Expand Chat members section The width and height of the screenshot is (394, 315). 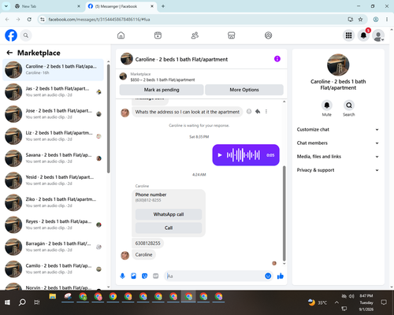[338, 143]
